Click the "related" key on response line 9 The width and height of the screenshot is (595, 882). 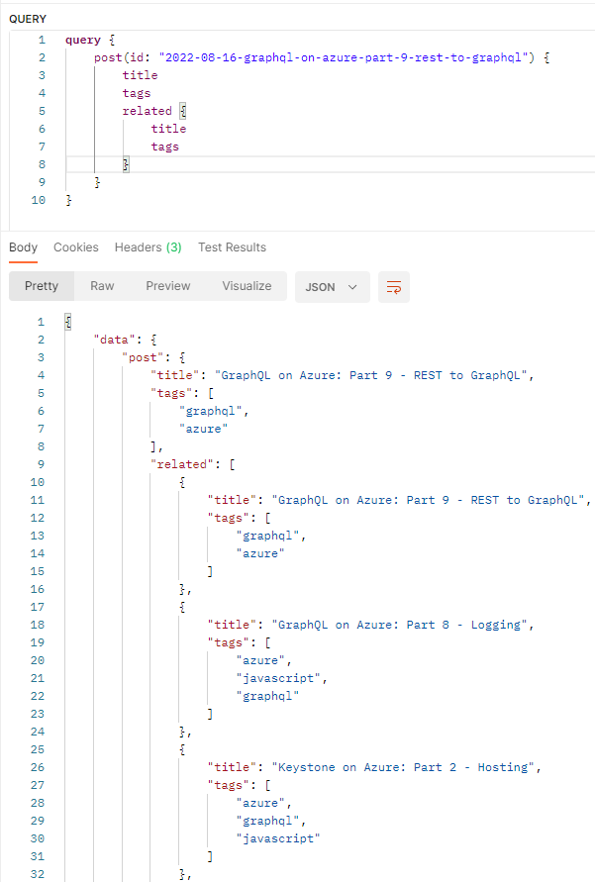(x=181, y=464)
